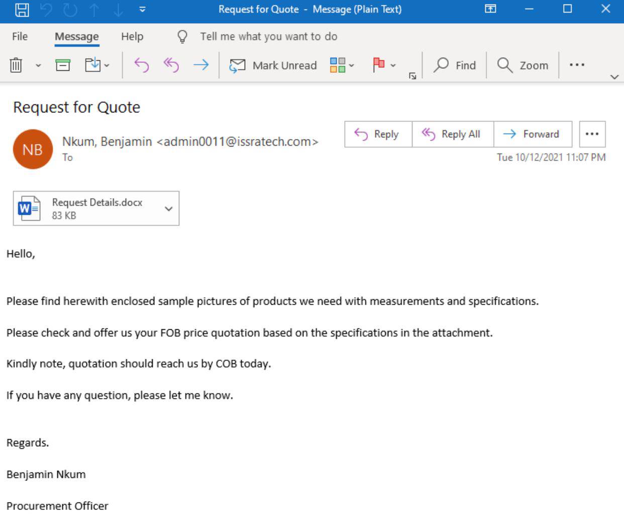Expand the Follow Up flag dropdown arrow
Image resolution: width=624 pixels, height=529 pixels.
tap(393, 66)
